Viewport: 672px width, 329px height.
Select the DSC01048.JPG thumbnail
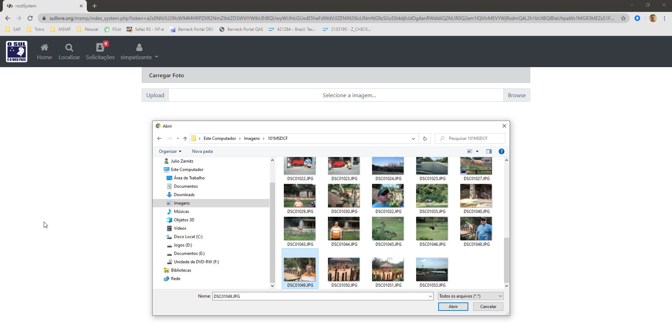point(476,229)
